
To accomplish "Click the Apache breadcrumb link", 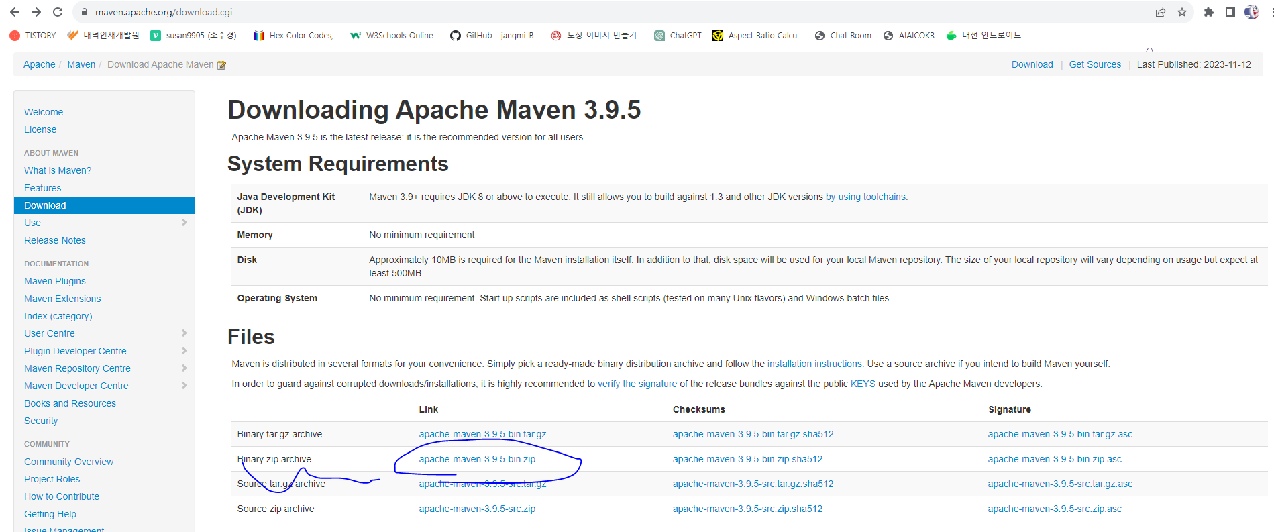I will [40, 64].
